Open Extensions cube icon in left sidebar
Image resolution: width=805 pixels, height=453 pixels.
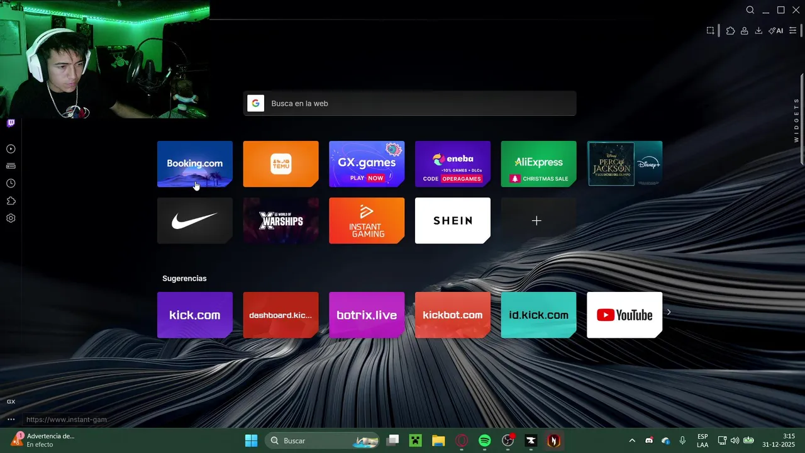click(x=11, y=201)
